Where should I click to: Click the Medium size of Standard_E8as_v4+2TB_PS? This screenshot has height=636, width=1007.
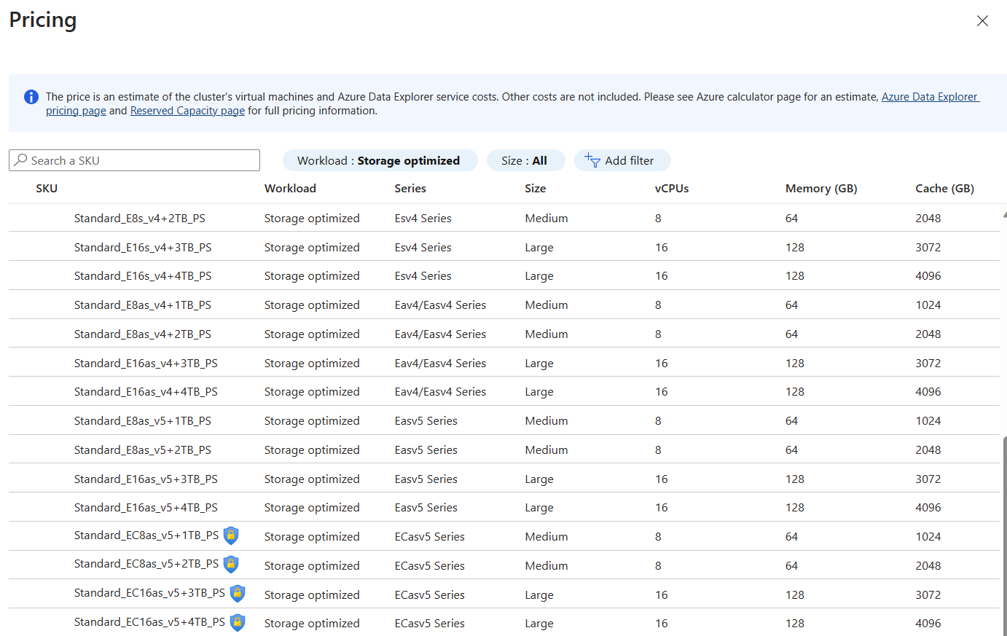pos(546,334)
